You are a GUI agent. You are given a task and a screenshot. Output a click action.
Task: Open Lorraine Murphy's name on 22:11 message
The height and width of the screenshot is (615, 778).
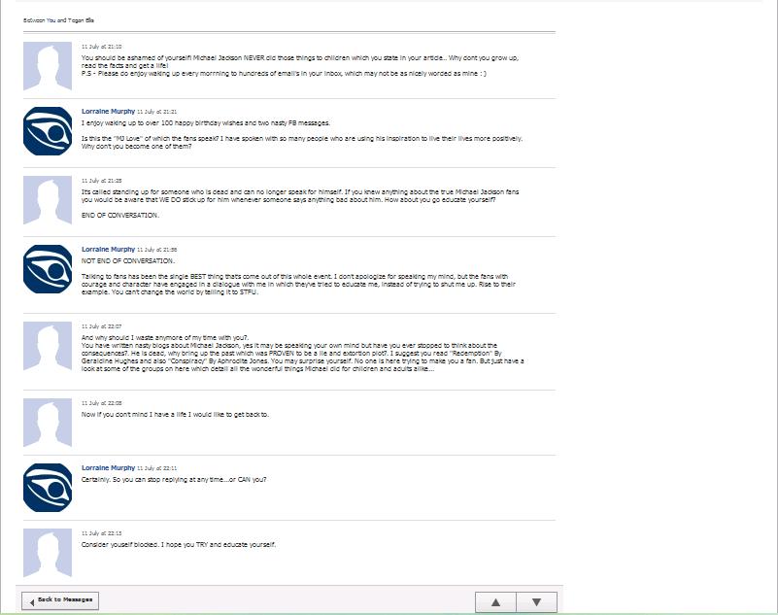pos(108,468)
